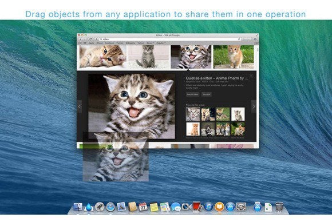This screenshot has height=222, width=332.
Task: Open the 'Quiet as a kitten' title link
Action: (x=217, y=78)
